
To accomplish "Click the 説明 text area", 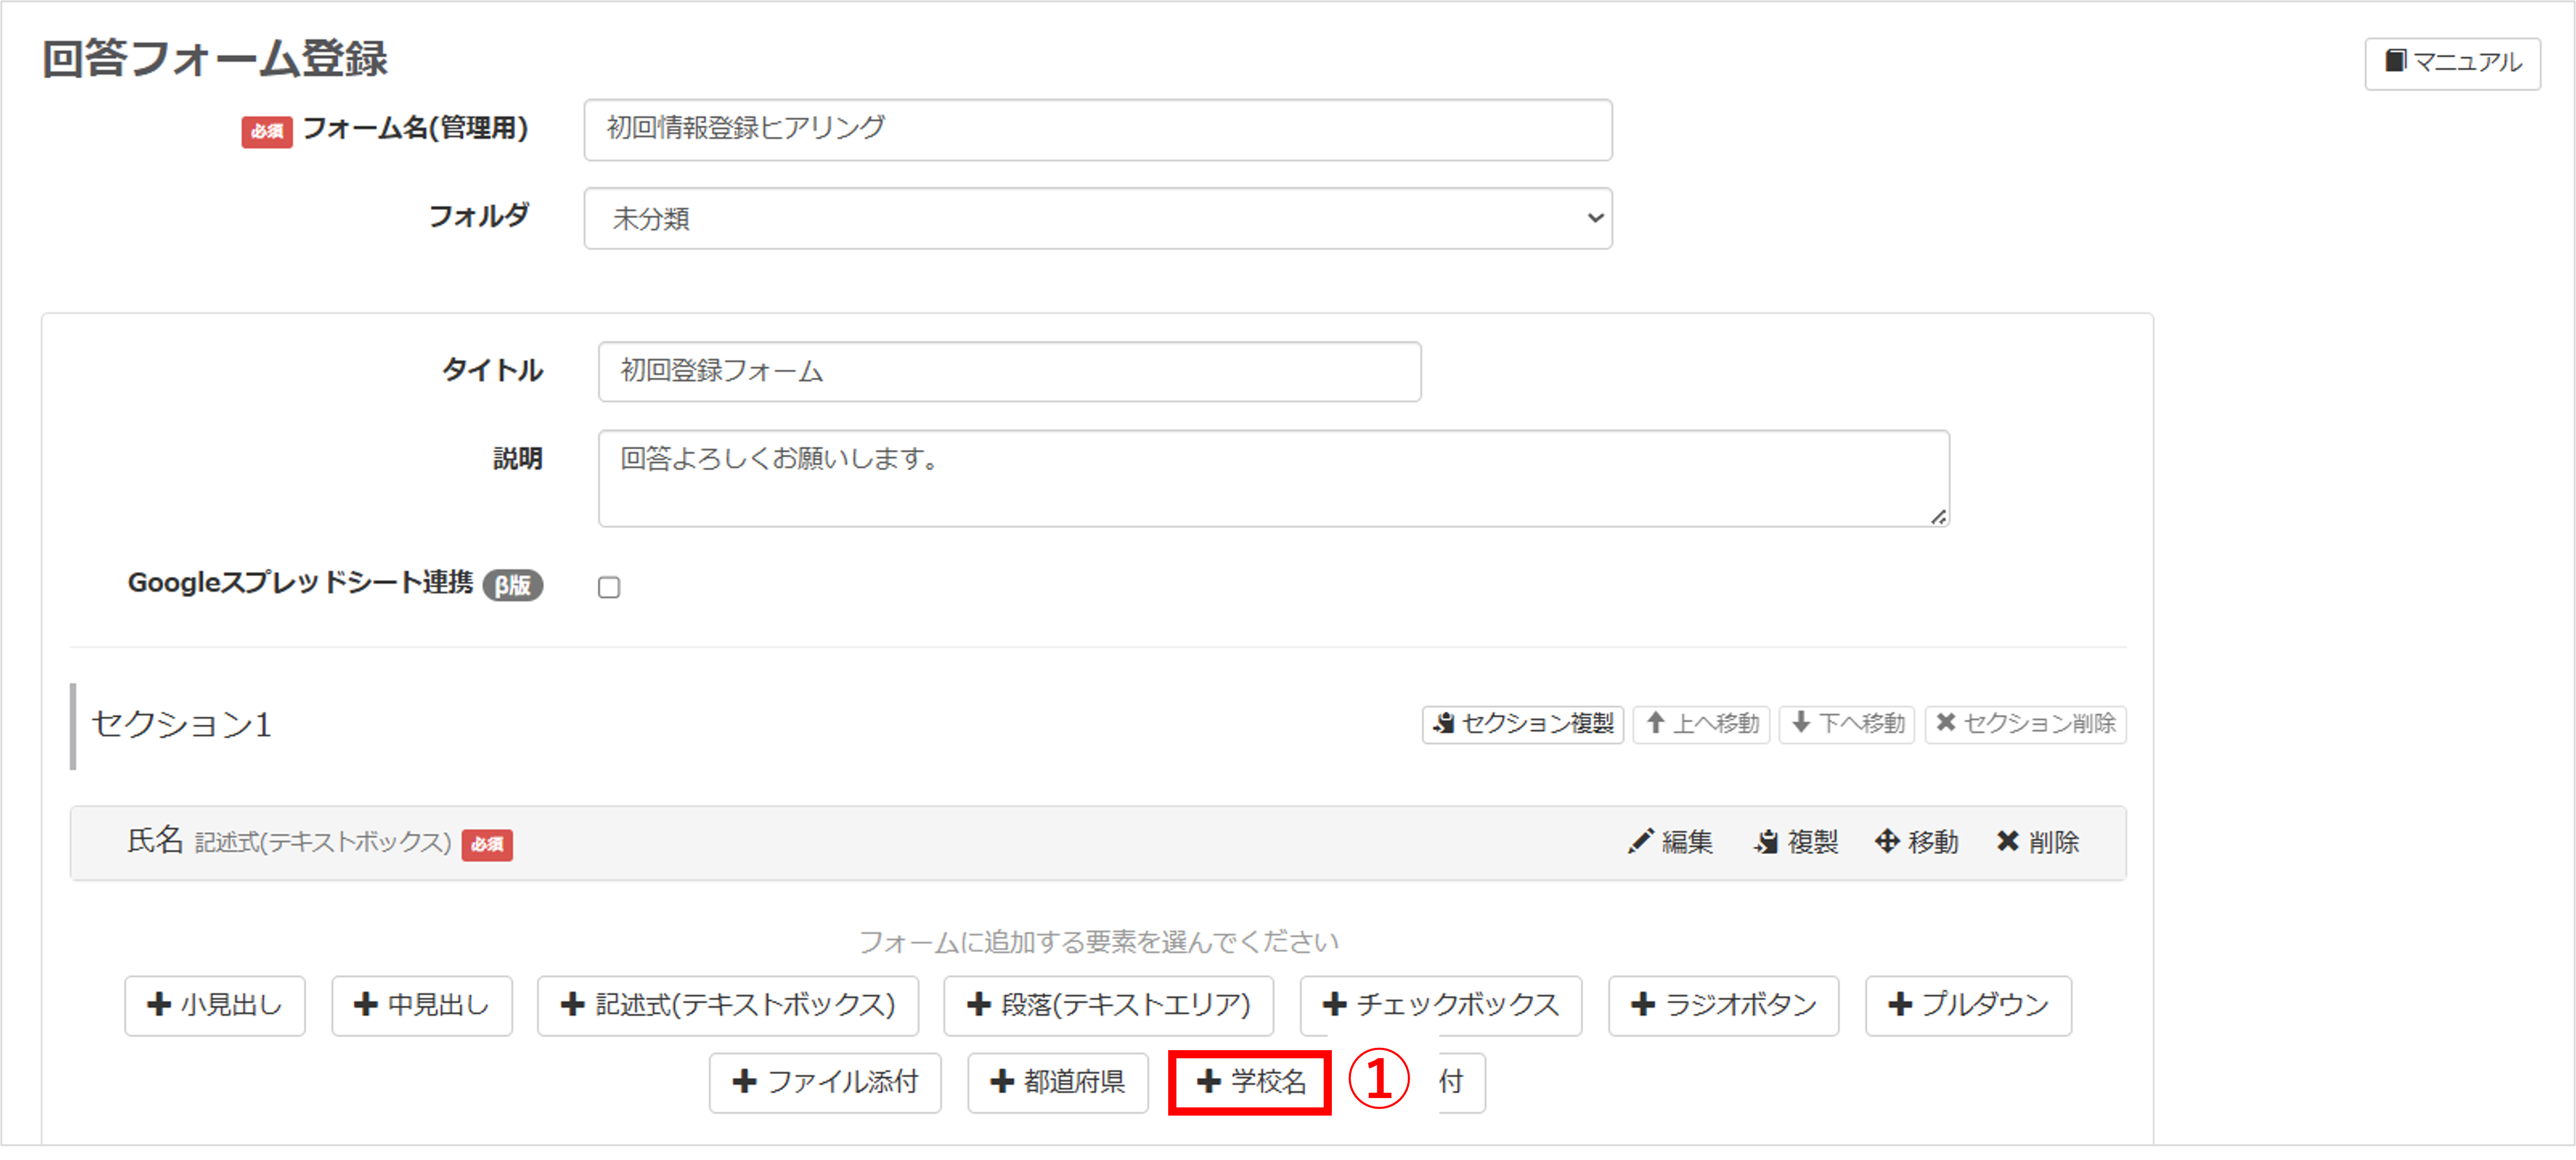I will 1273,478.
